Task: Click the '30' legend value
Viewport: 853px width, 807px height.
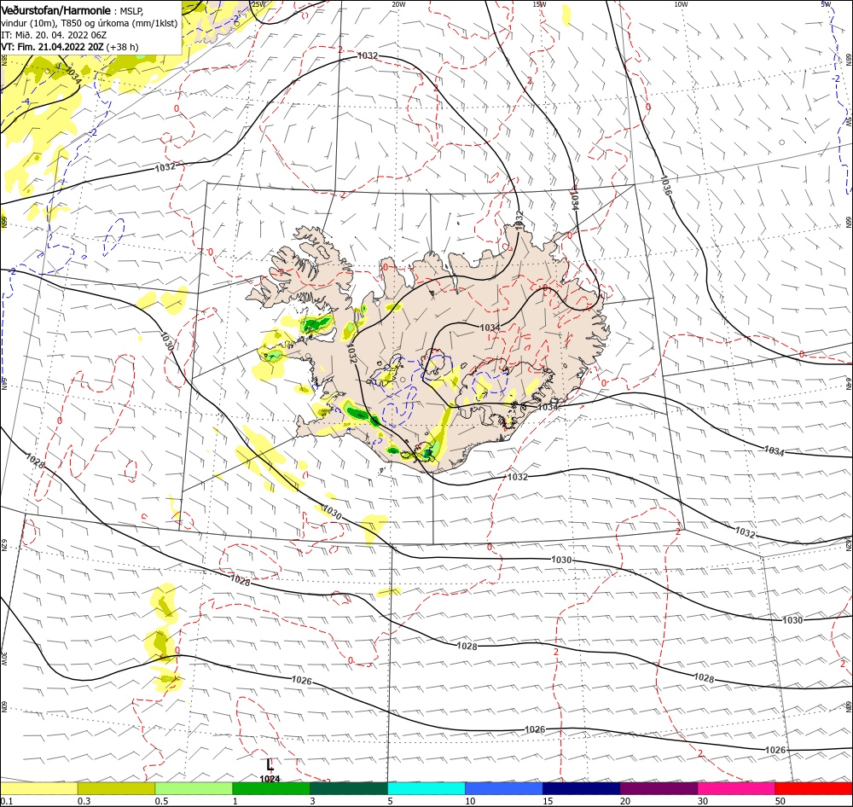Action: 703,801
